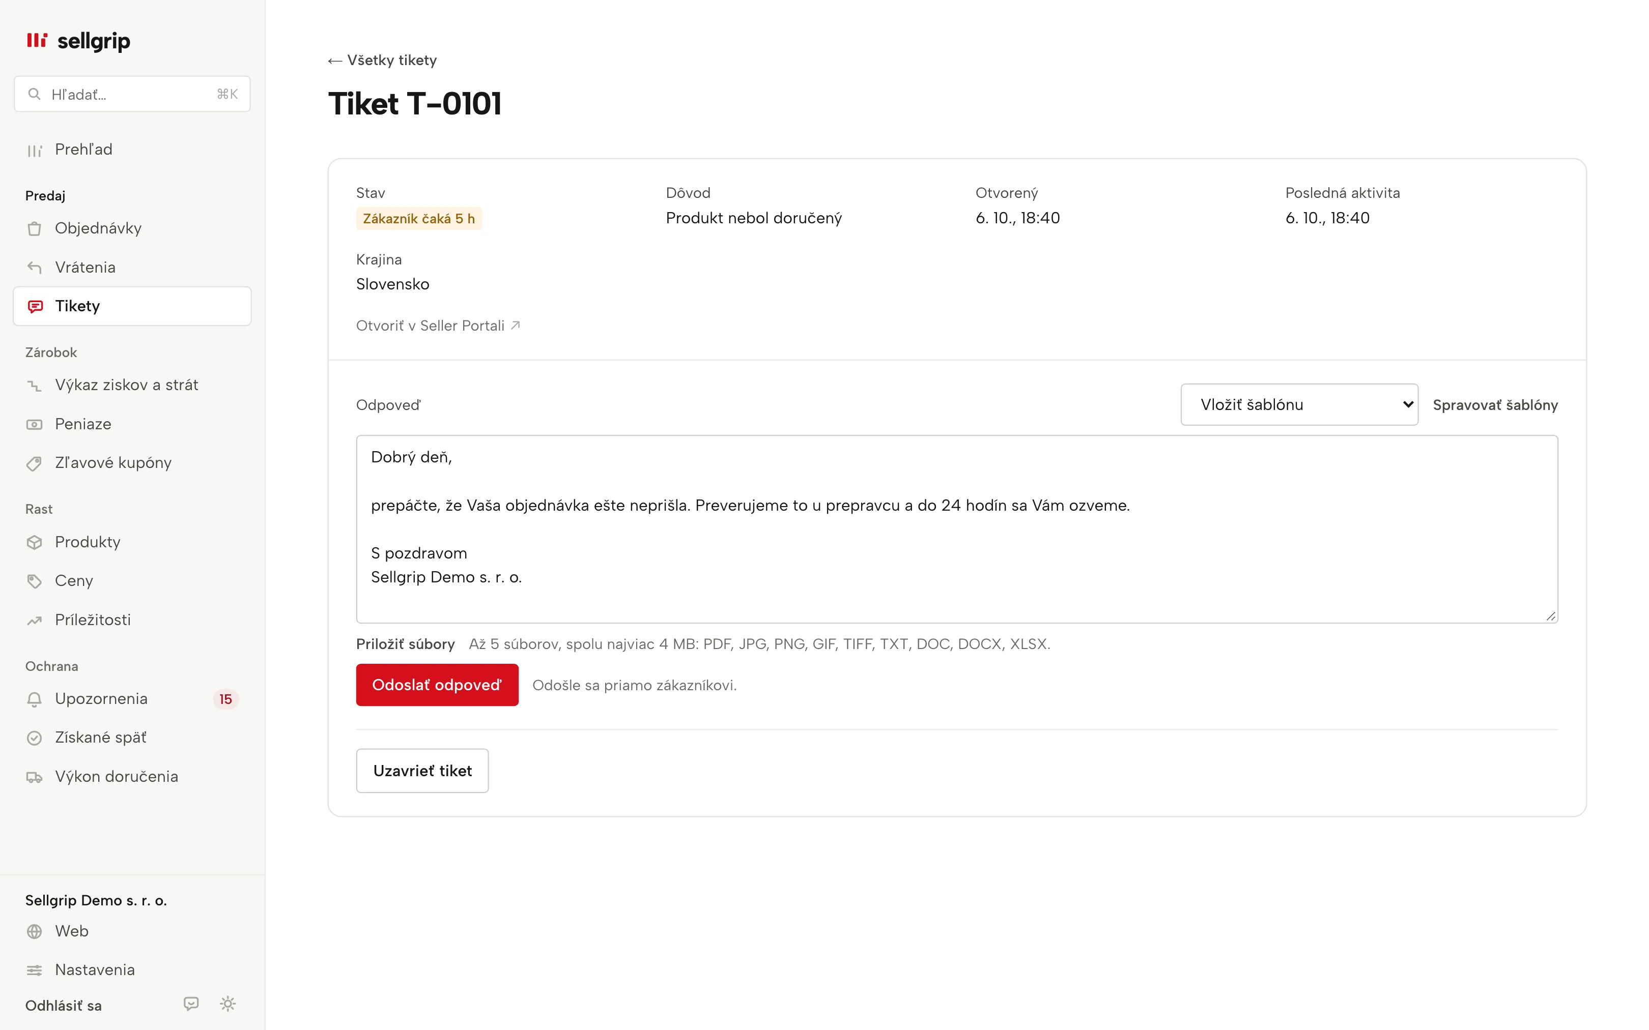Click inside the Odpoveď reply text area
The image size is (1649, 1030).
tap(957, 529)
